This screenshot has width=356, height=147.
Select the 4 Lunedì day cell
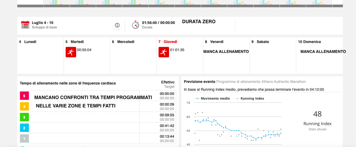click(40, 56)
